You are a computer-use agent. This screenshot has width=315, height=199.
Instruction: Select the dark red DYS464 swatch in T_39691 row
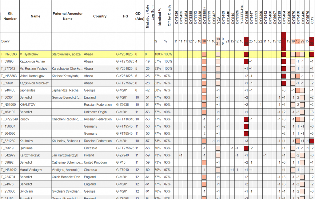284,83
